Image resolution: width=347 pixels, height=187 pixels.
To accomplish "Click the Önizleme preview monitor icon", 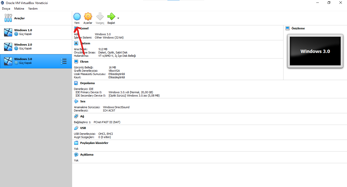I will pyautogui.click(x=288, y=28).
